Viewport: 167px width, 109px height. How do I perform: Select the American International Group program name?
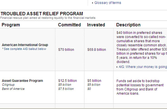[x=25, y=45]
